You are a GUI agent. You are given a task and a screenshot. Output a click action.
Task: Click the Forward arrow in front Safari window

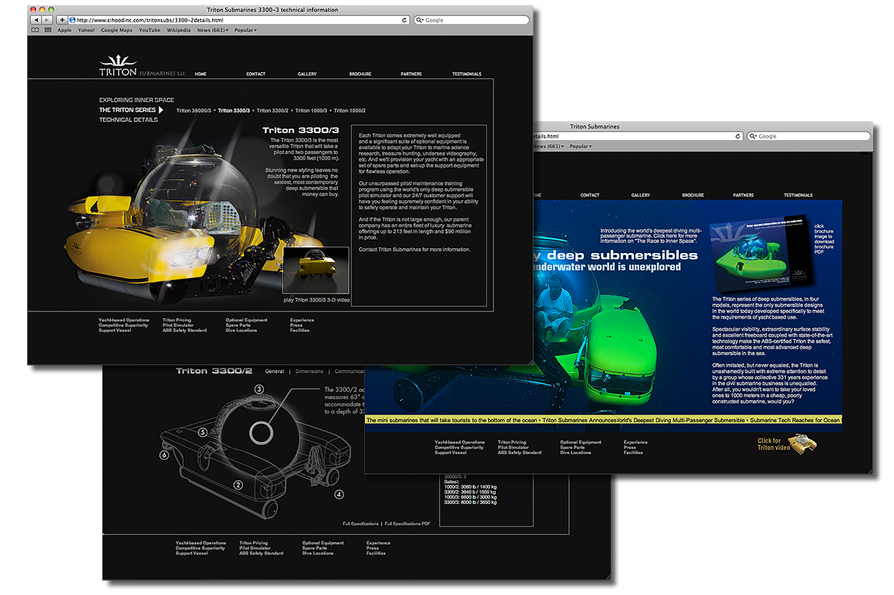47,20
